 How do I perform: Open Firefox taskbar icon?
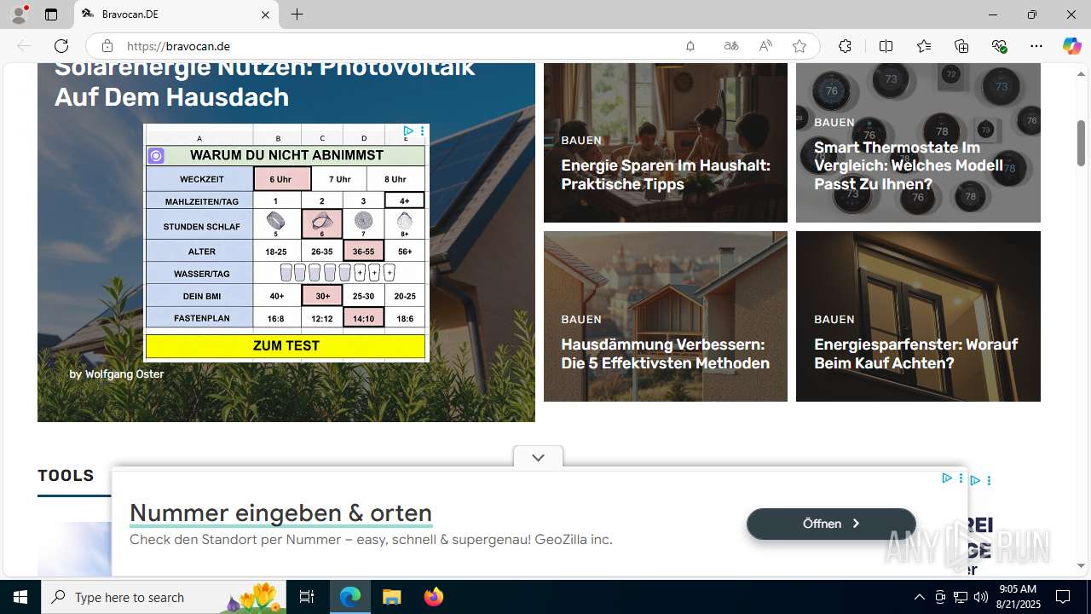tap(433, 597)
